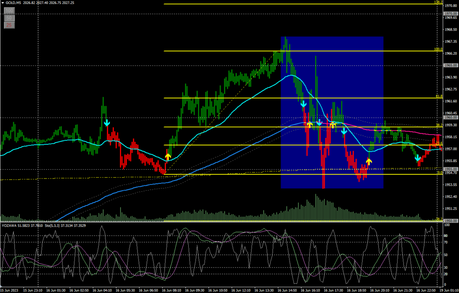
Task: Click the 16 Jun 08:10 time label
Action: point(172,290)
